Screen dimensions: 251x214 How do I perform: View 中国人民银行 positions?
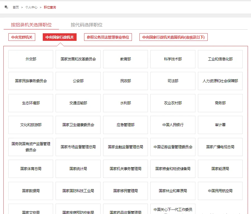pyautogui.click(x=172, y=125)
